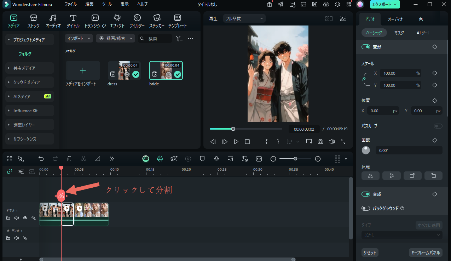Click the voiceover microphone icon
The width and height of the screenshot is (451, 261).
tap(216, 159)
